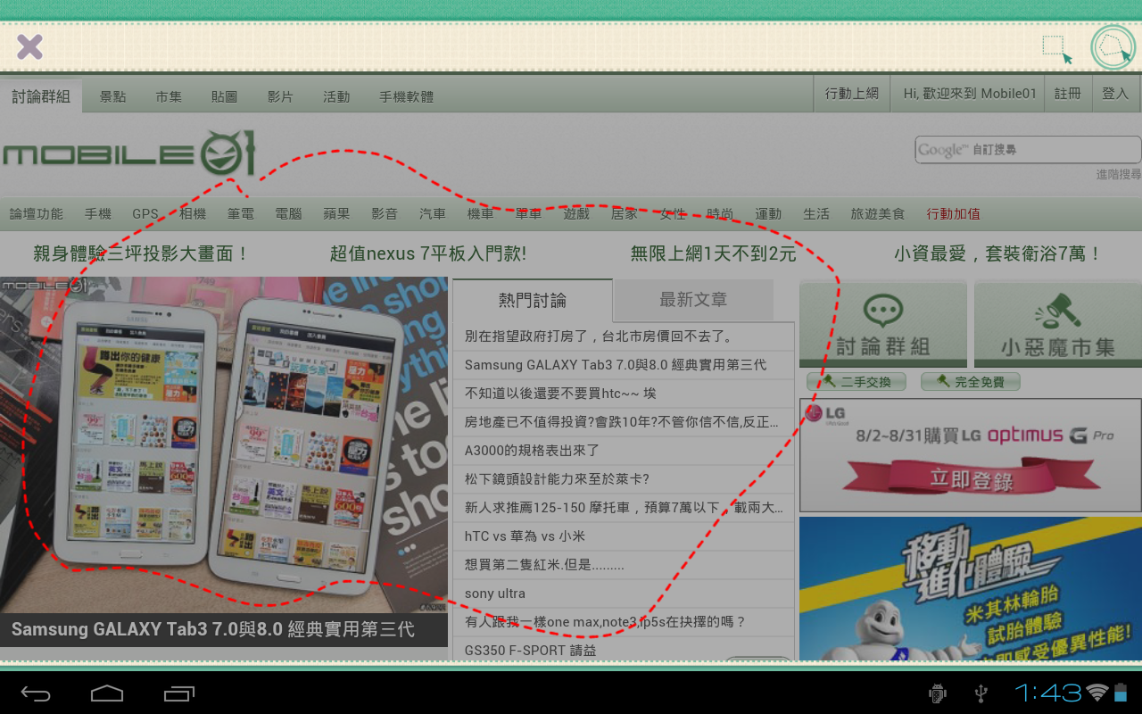Screen dimensions: 1142x714
Task: Open the 旅遊美食 category menu
Action: [x=878, y=213]
